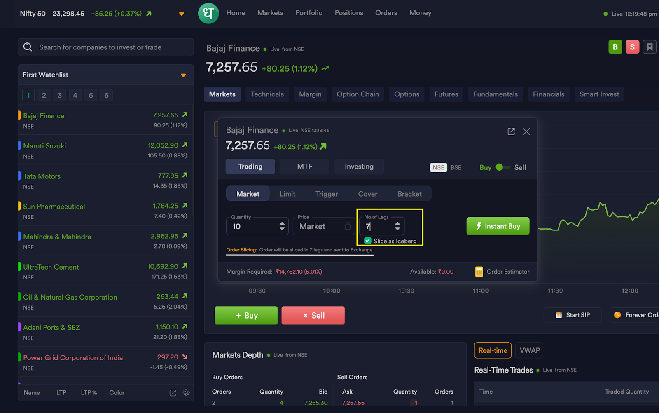Switch to the Technicals tab

coord(267,94)
